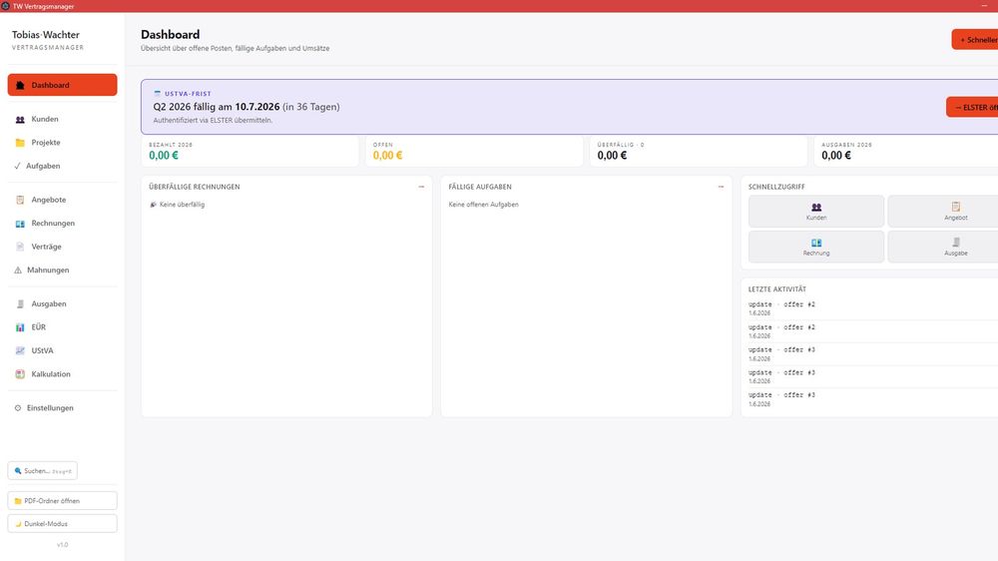Click 'Keine überfällig' text
The image size is (998, 561).
tap(182, 205)
